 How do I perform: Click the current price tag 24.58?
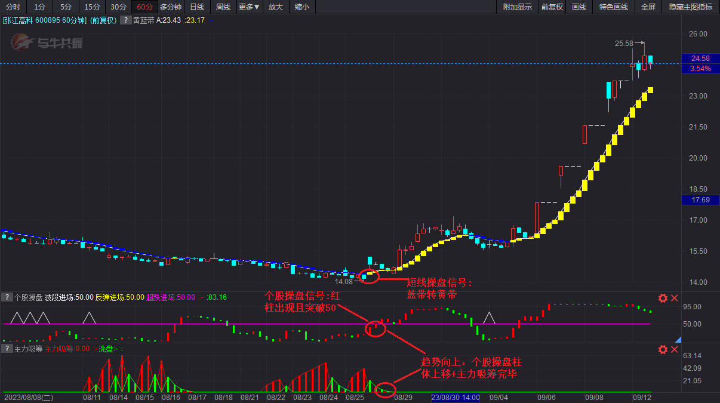pyautogui.click(x=700, y=59)
